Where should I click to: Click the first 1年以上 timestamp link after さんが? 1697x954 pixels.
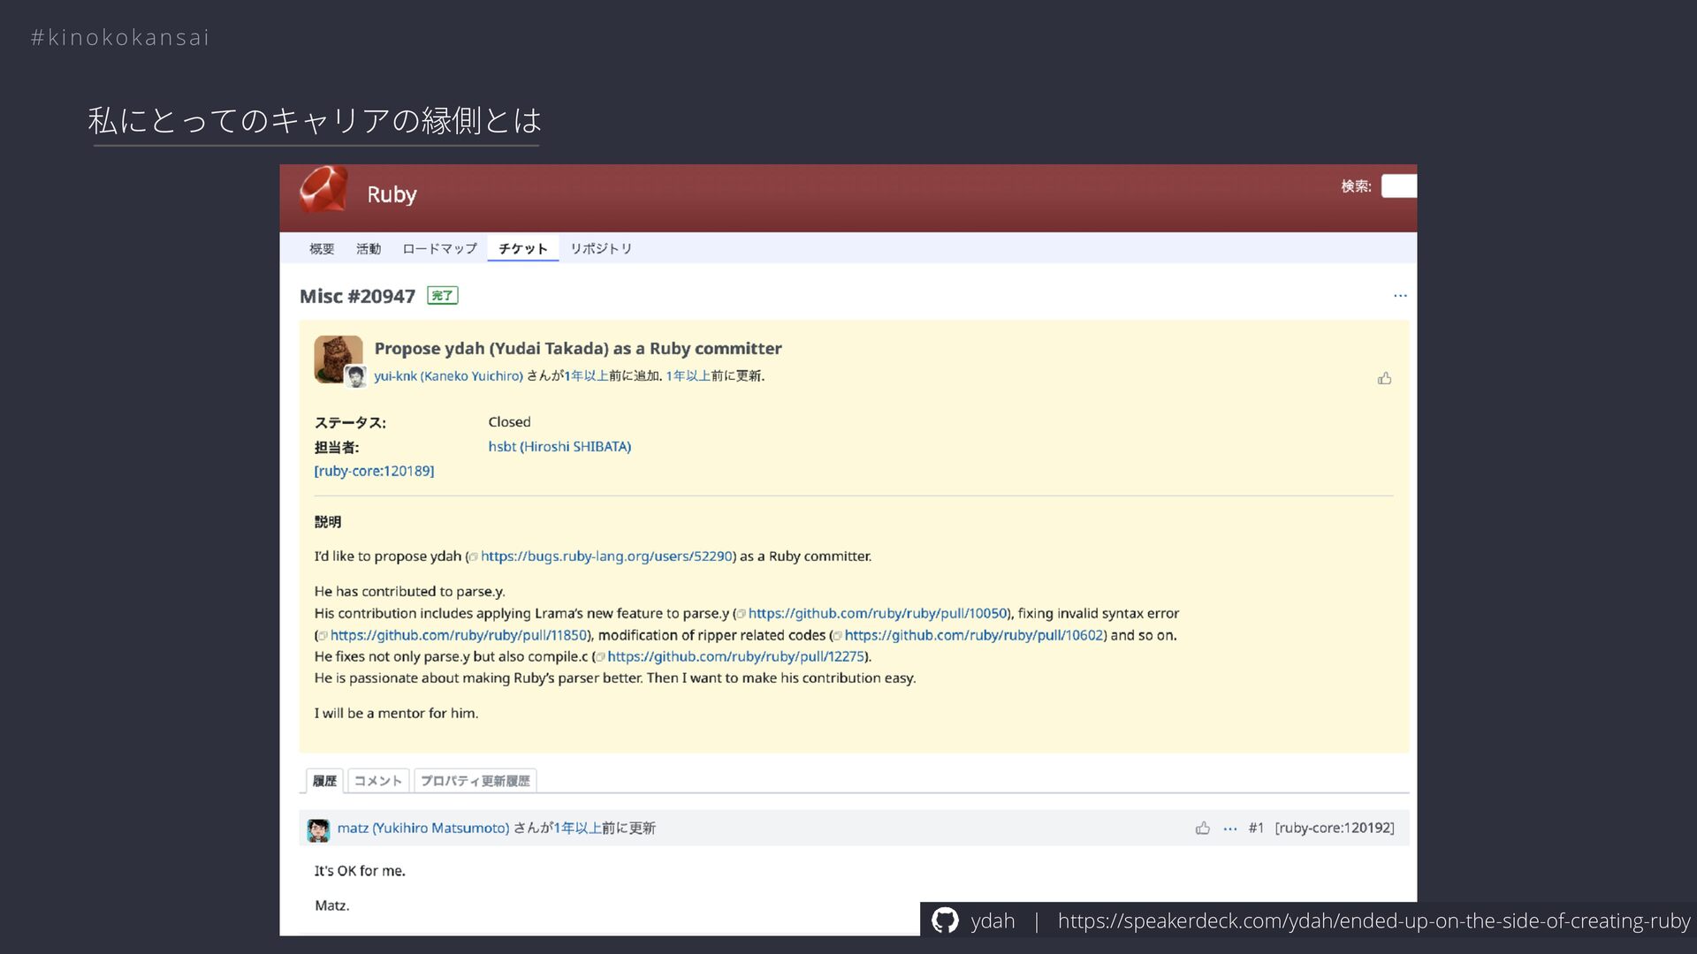pyautogui.click(x=586, y=375)
